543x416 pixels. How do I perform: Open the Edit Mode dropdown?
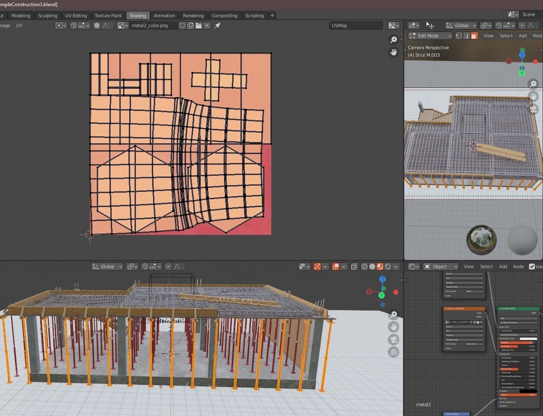[x=430, y=36]
